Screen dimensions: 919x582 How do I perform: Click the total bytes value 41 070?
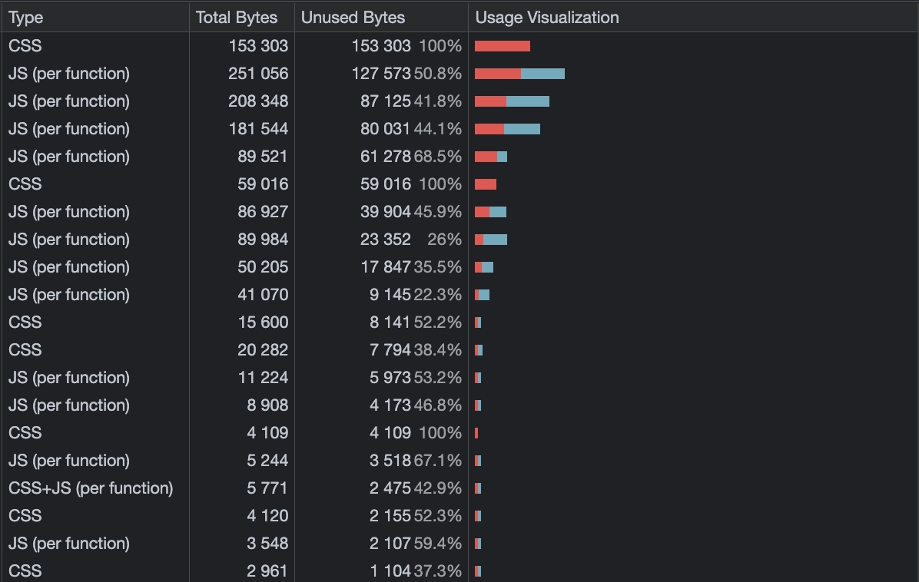[263, 295]
